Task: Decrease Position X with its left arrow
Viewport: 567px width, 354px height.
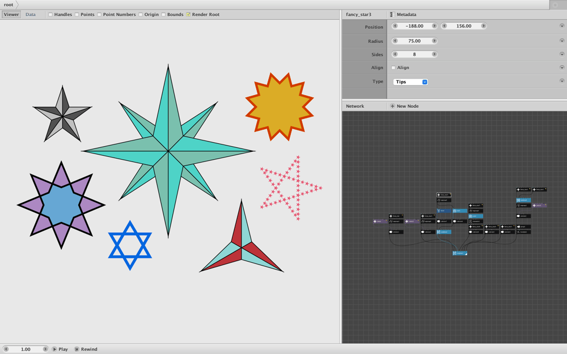Action: pos(395,26)
